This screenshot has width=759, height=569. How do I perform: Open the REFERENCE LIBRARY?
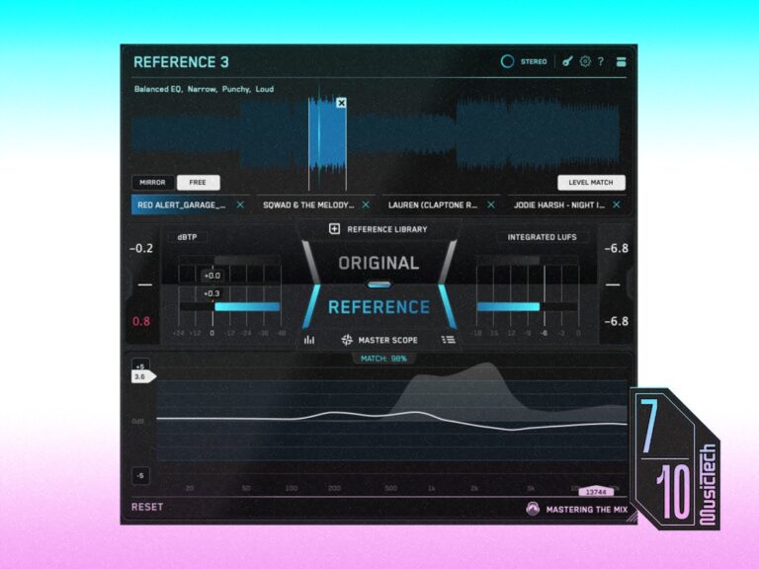(387, 229)
